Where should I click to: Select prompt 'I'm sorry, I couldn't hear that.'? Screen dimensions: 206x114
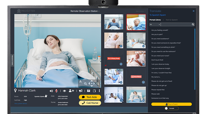point(161,73)
